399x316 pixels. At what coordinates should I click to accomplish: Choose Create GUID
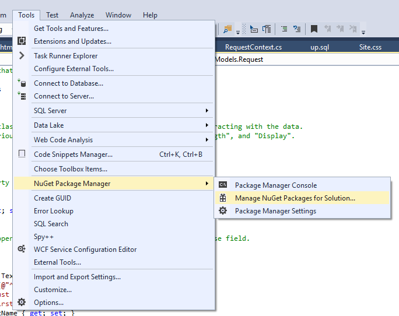tap(114, 198)
